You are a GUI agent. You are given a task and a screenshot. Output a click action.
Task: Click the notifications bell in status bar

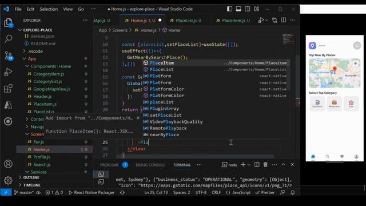pyautogui.click(x=292, y=192)
